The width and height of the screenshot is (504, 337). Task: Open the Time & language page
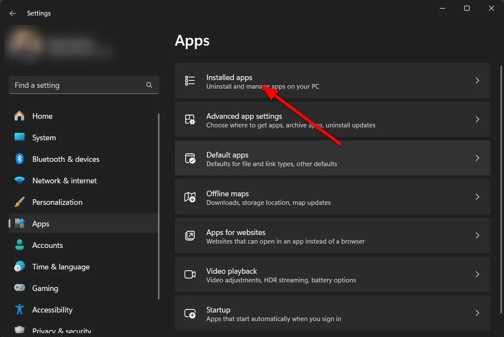pos(61,267)
